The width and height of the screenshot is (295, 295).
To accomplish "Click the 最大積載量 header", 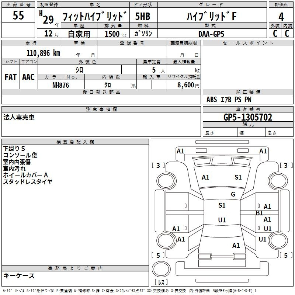I will [184, 62].
